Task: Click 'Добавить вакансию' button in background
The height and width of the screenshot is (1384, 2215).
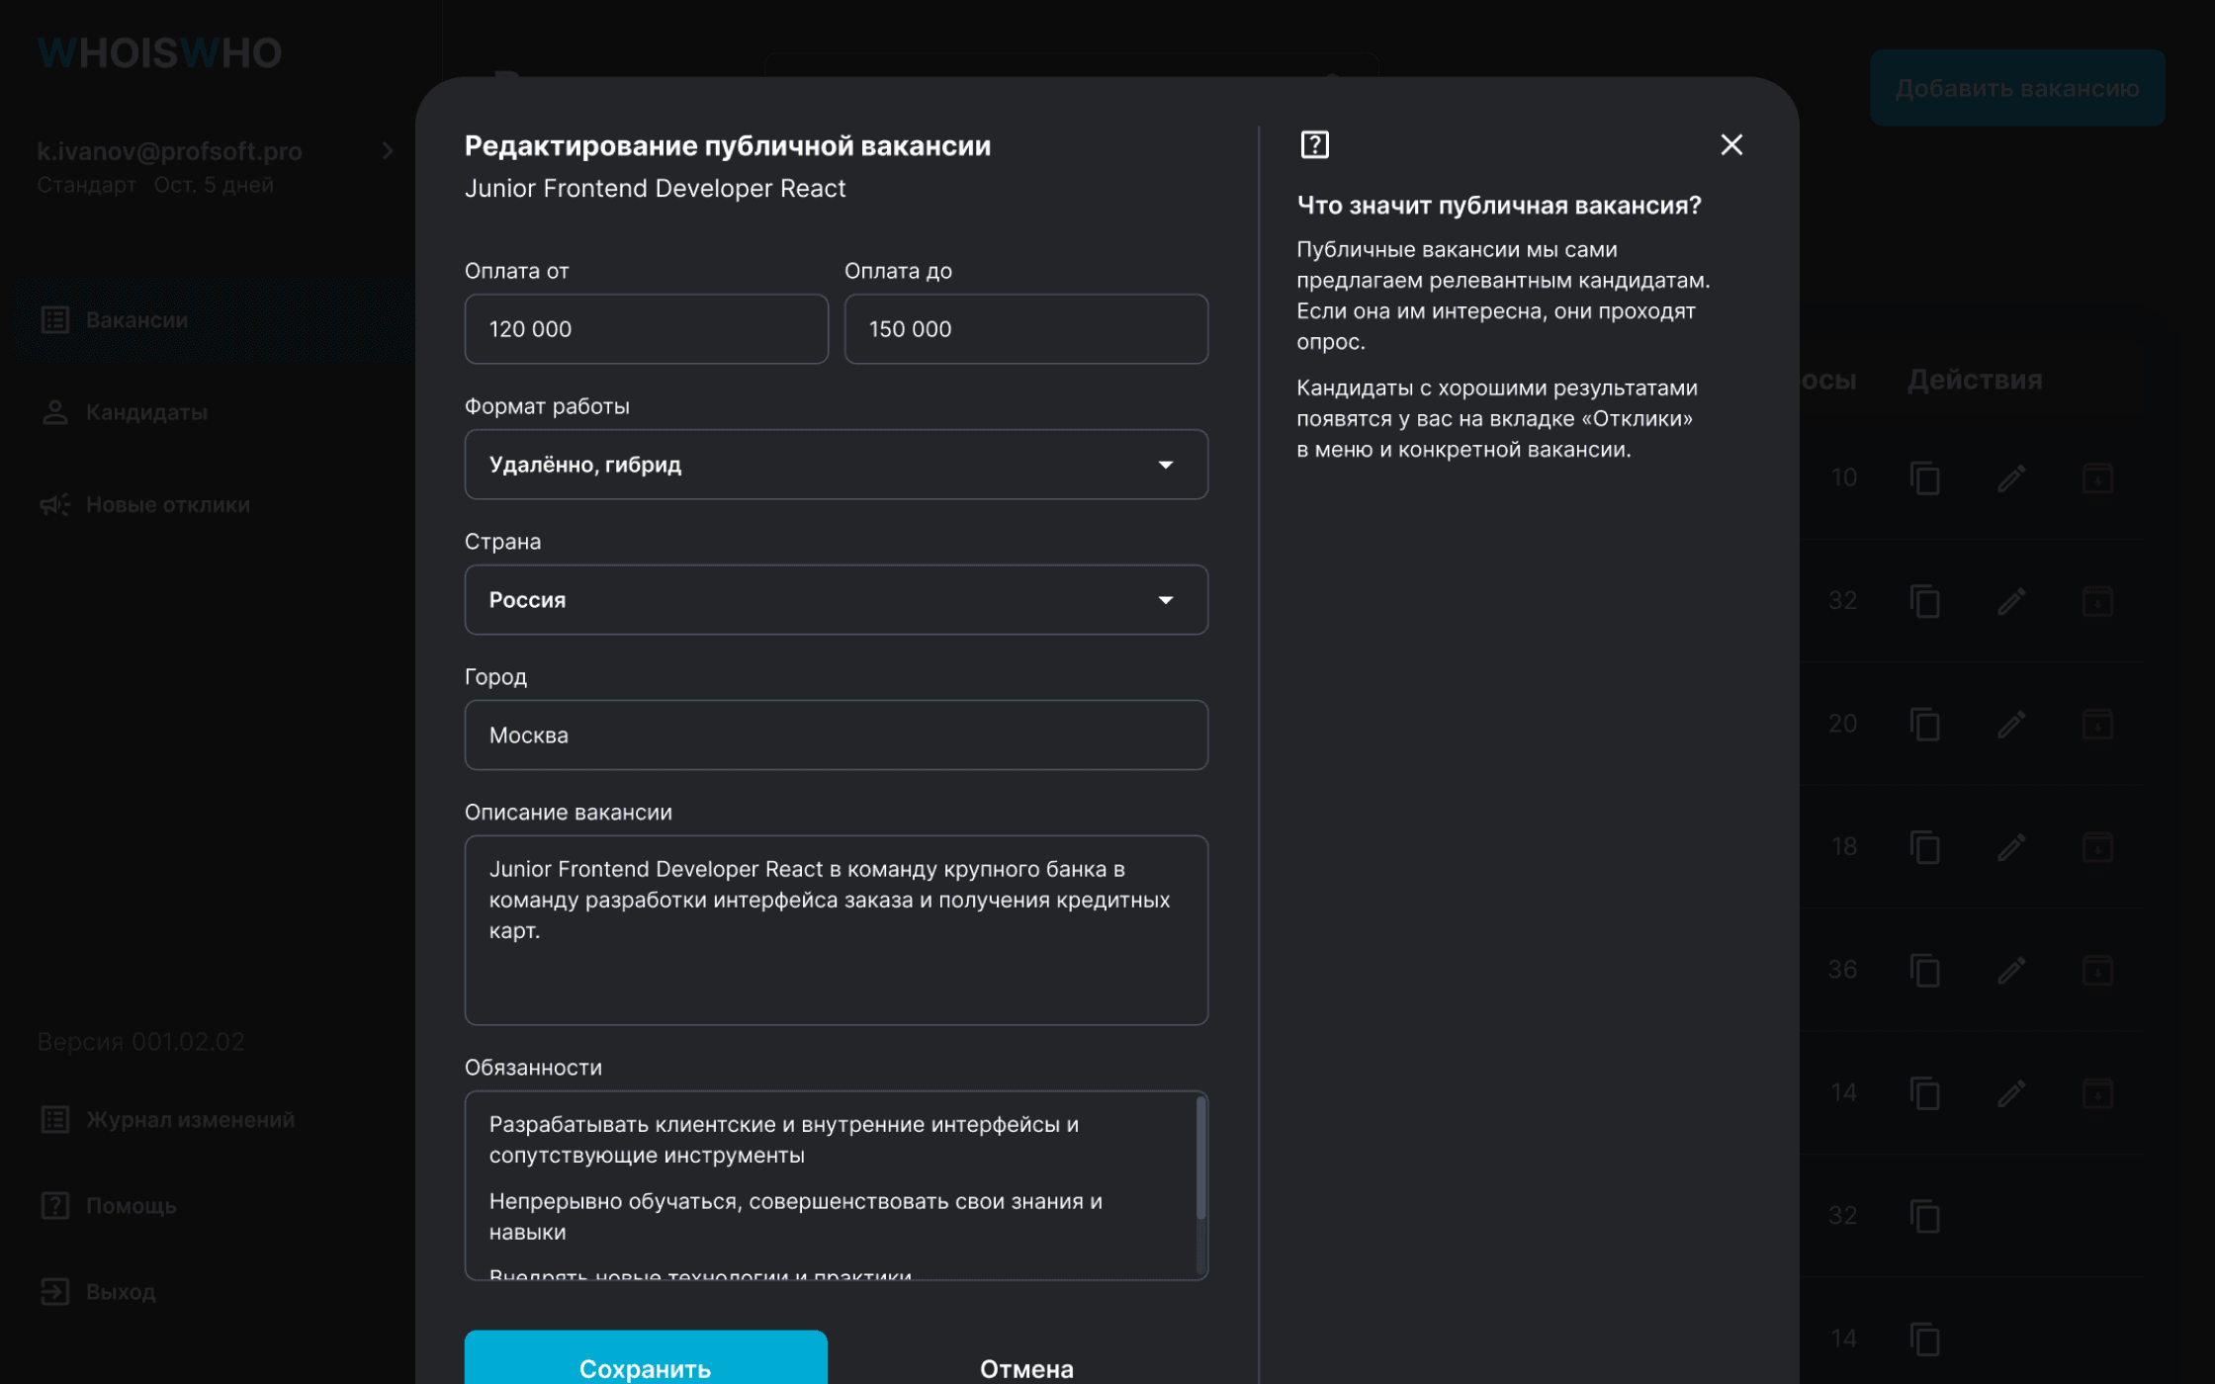Action: coord(2017,88)
